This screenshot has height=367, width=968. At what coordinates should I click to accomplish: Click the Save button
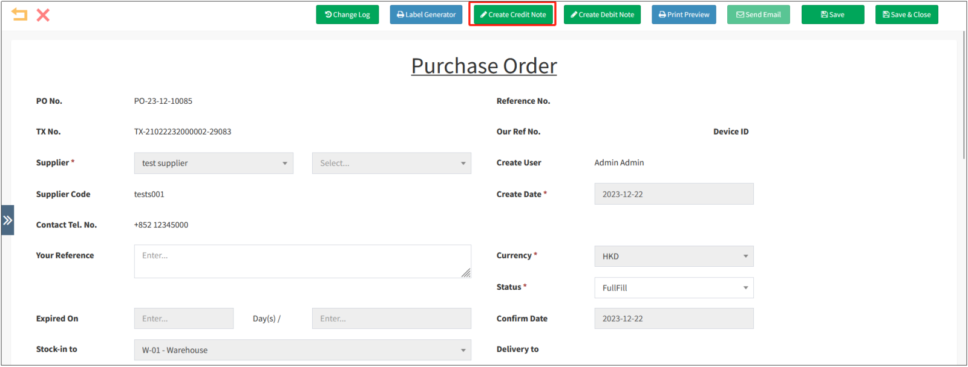(832, 14)
